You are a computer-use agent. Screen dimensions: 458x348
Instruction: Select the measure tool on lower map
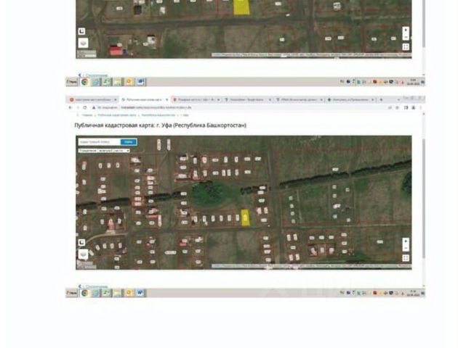(x=81, y=242)
